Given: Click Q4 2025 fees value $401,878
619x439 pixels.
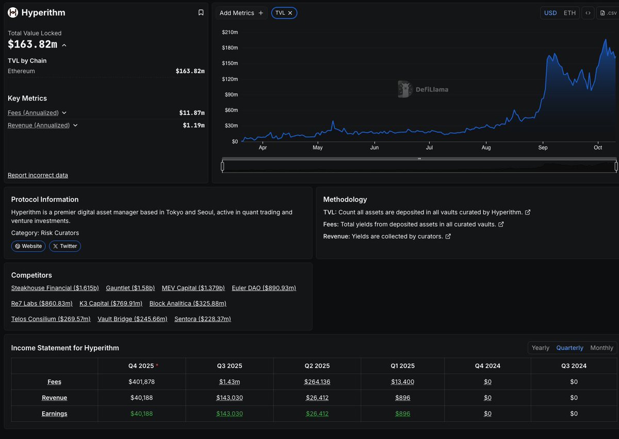Looking at the screenshot, I should [x=142, y=382].
